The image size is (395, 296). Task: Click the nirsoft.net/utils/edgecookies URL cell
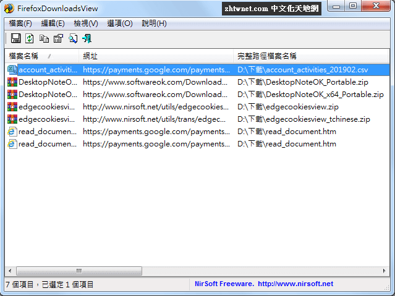156,107
